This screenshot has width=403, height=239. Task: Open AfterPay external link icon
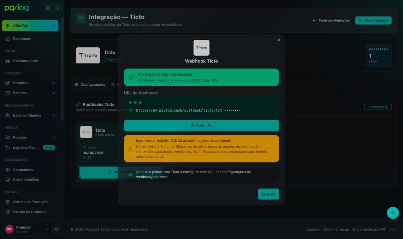(53, 26)
